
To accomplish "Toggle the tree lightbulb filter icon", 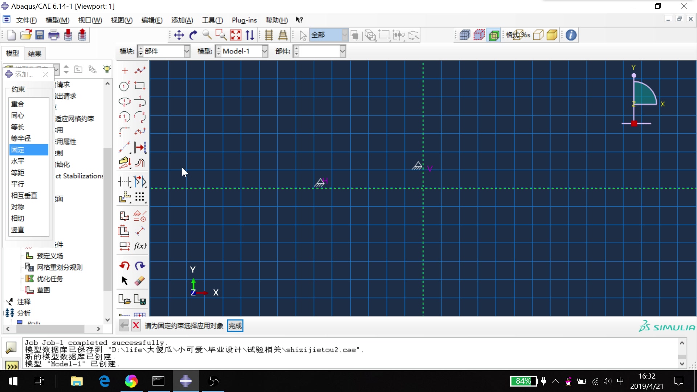I will click(107, 69).
